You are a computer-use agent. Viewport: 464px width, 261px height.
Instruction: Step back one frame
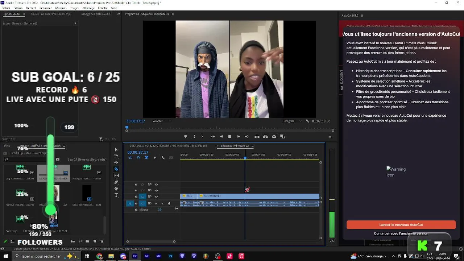(x=221, y=137)
